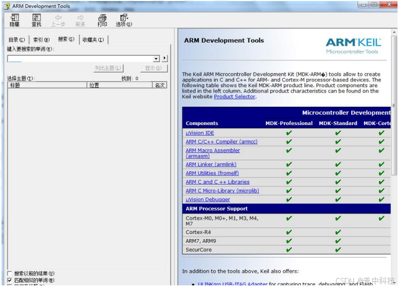Click the 前进 (Forward) toolbar icon

(x=80, y=20)
